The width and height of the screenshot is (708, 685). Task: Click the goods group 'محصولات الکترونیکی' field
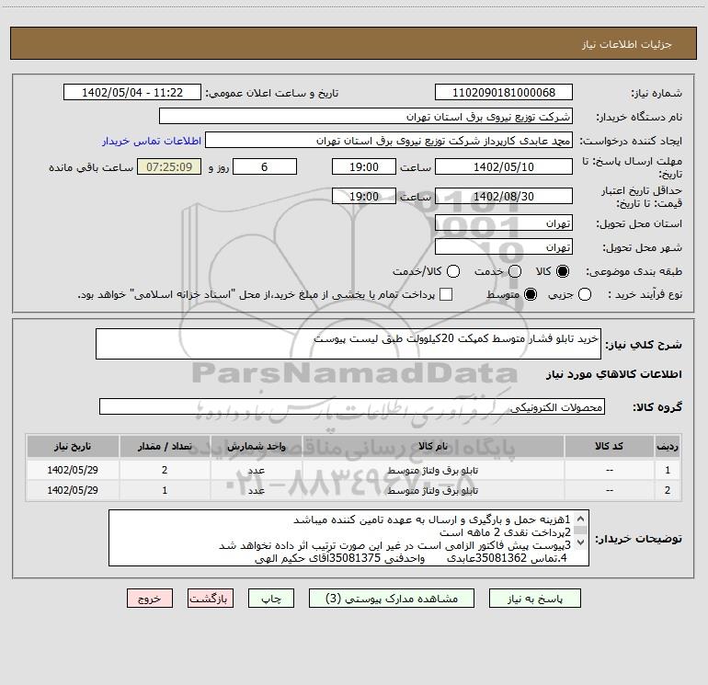tap(352, 406)
